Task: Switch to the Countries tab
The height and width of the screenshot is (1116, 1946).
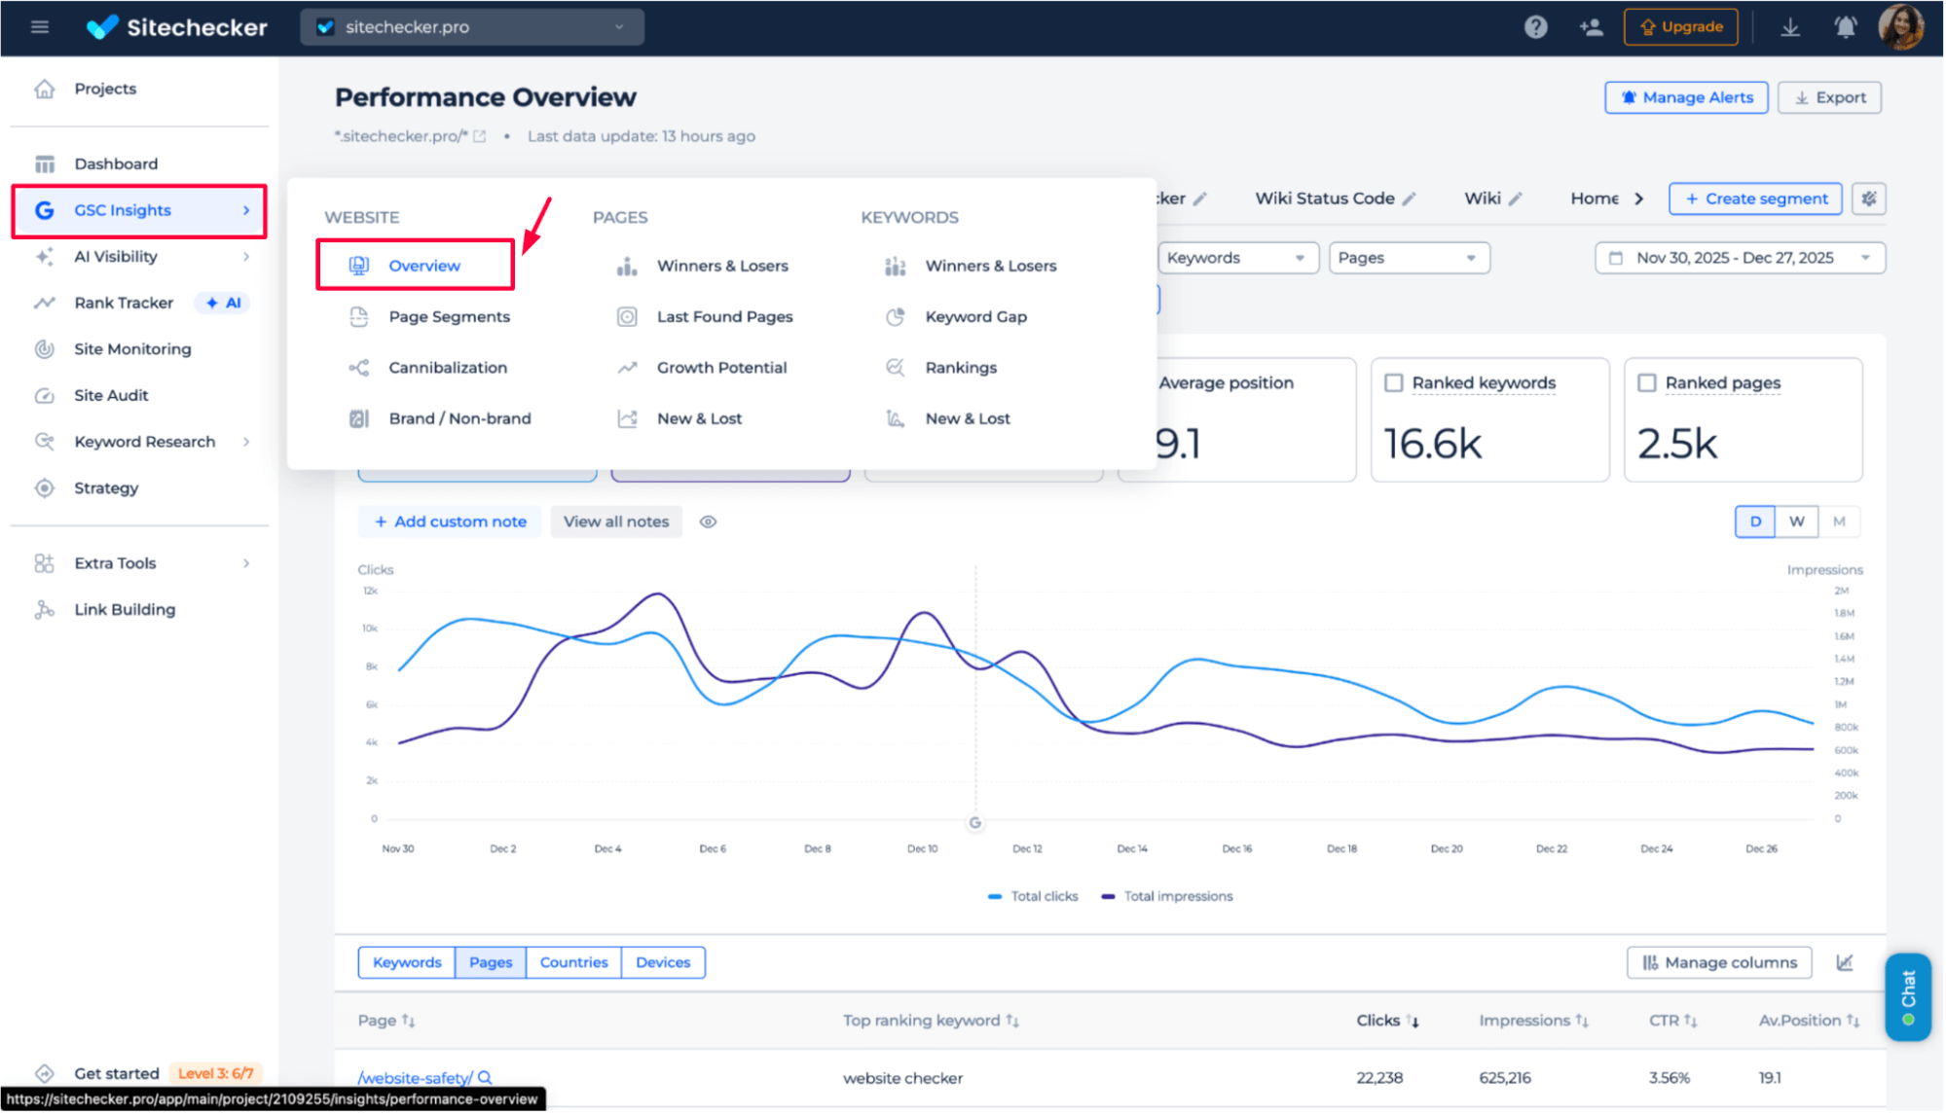Action: click(573, 962)
